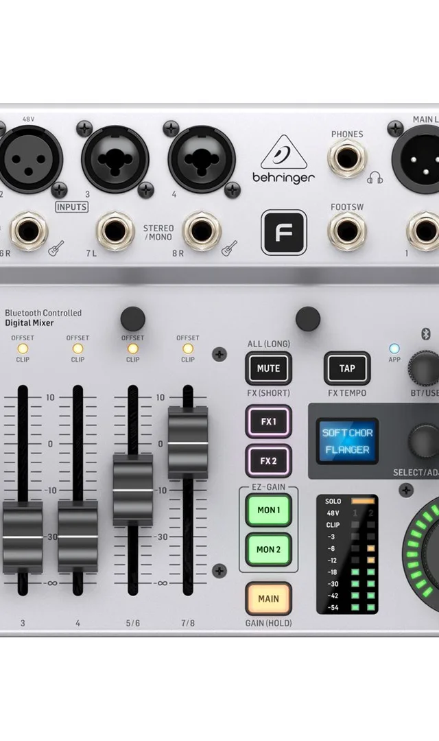The height and width of the screenshot is (741, 439).
Task: Click the 8R quarter-inch jack
Action: [202, 232]
